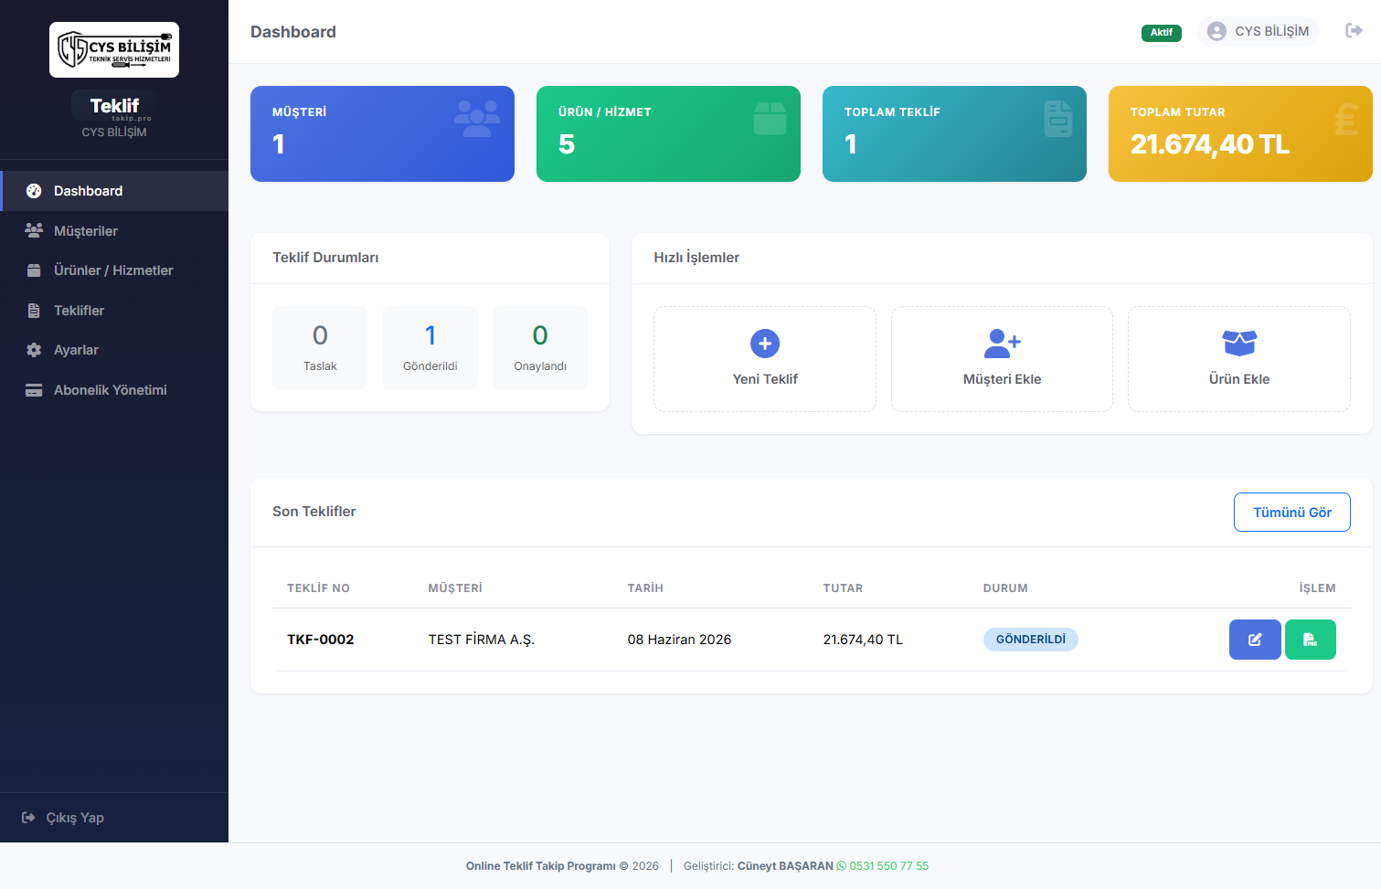Click the Dashboard page title in header
The image size is (1381, 889).
coord(293,32)
